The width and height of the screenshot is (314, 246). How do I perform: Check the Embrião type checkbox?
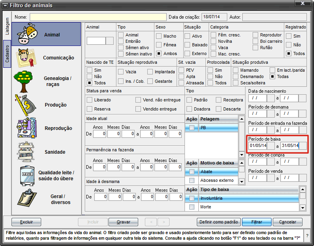[121, 41]
